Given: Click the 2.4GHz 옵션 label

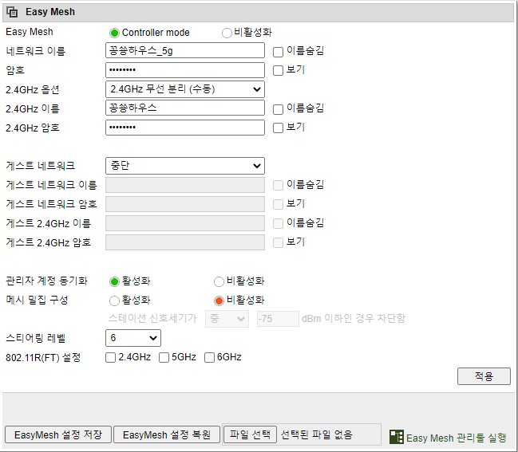Looking at the screenshot, I should point(33,90).
